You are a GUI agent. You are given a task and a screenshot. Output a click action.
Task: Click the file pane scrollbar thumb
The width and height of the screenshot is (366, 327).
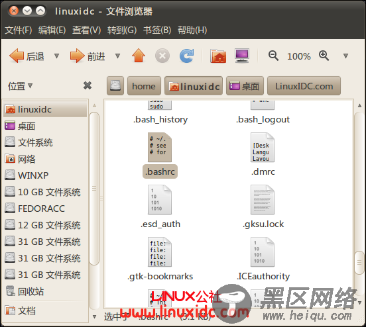click(x=359, y=262)
